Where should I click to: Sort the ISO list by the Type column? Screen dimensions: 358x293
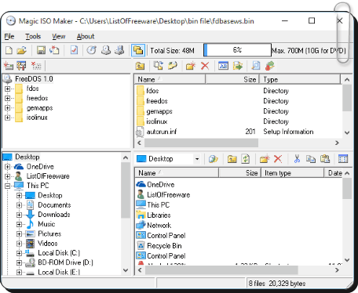pos(300,79)
